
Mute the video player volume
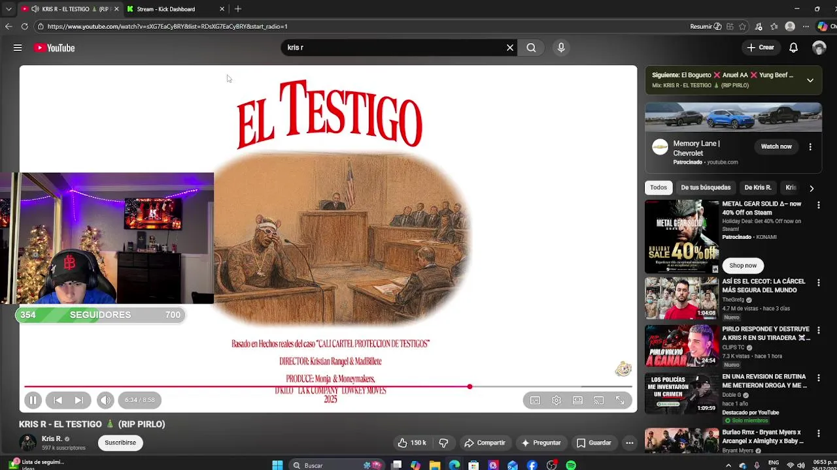(x=105, y=400)
